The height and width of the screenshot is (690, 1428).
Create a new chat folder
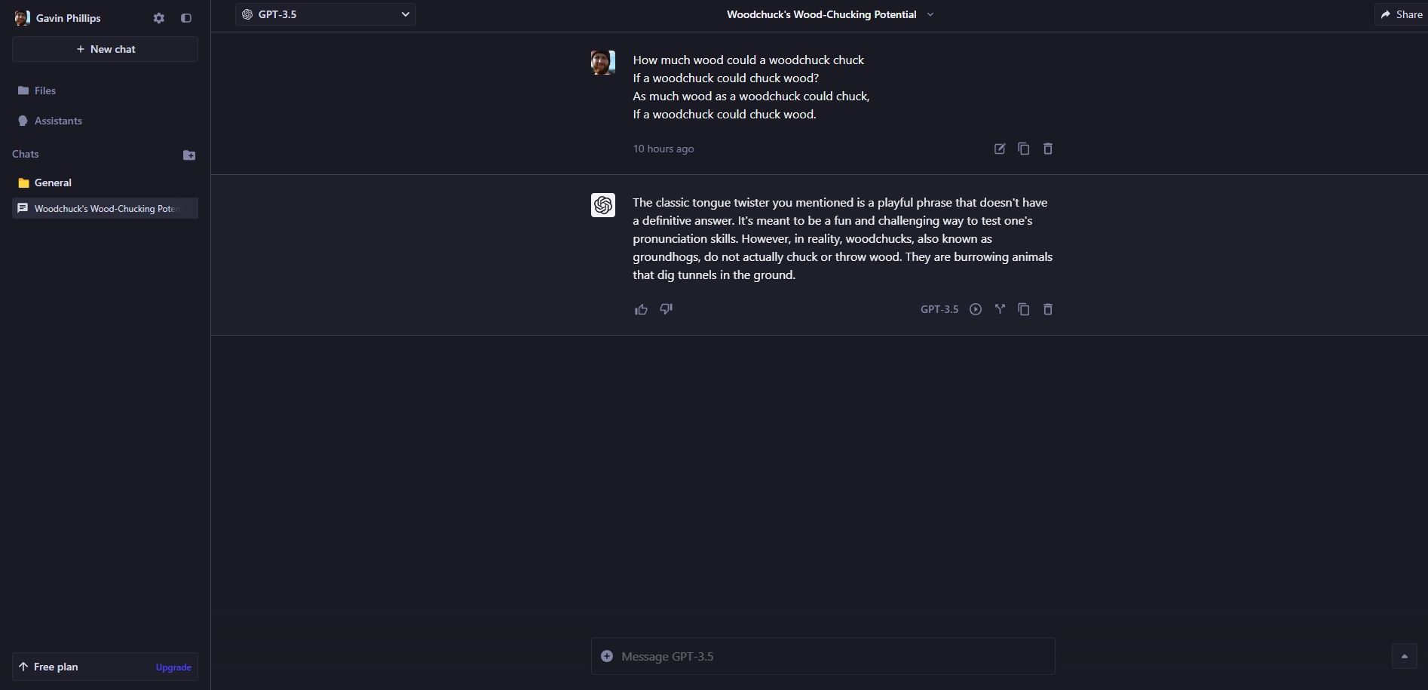pyautogui.click(x=189, y=155)
